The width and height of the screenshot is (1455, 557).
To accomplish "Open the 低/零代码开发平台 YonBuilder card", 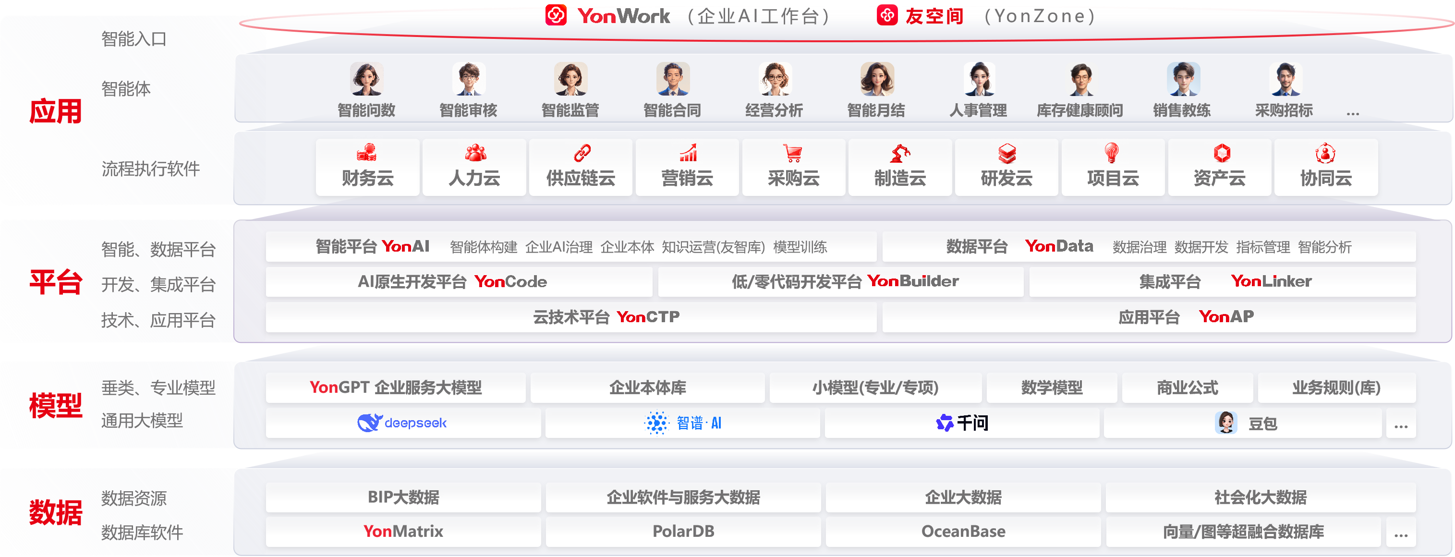I will (841, 281).
